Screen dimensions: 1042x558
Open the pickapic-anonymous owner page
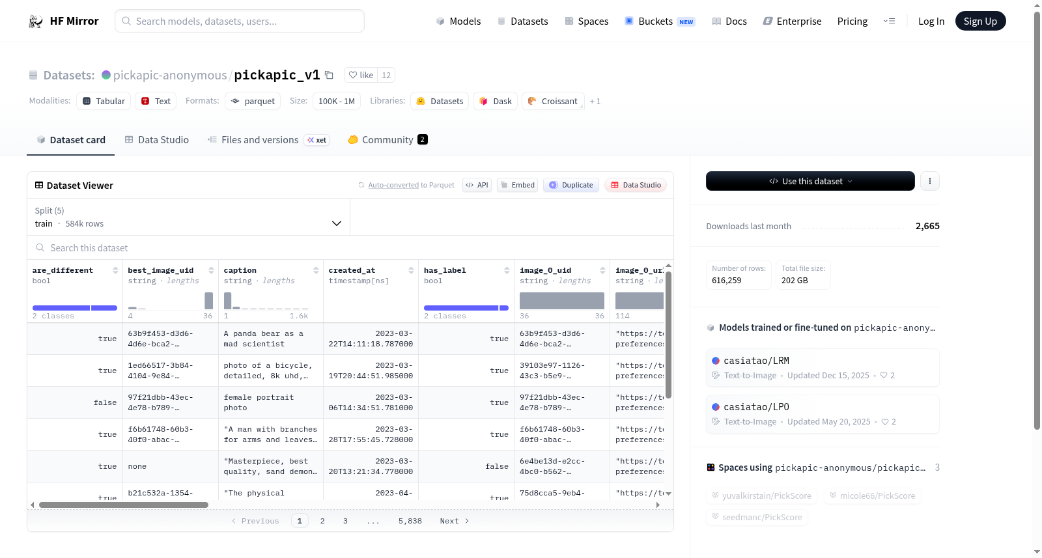point(170,76)
